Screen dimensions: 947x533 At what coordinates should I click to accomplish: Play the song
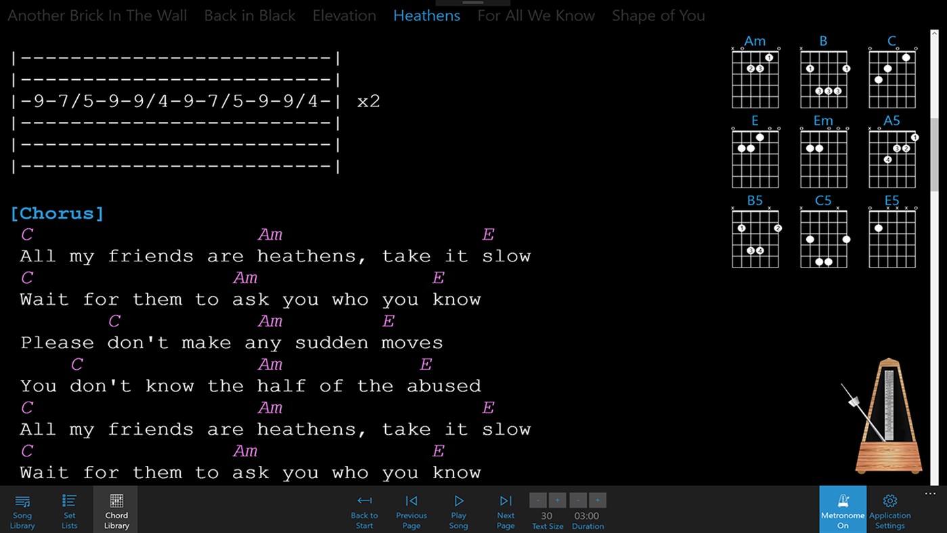click(458, 509)
